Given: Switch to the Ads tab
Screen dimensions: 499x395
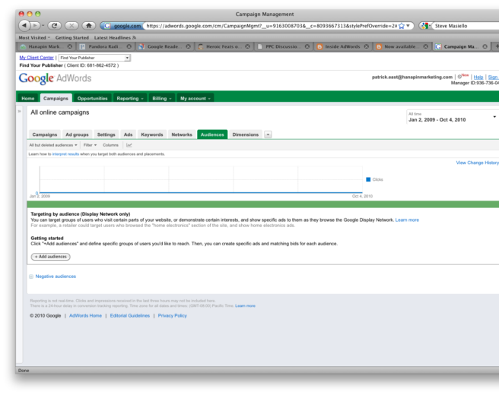Looking at the screenshot, I should point(128,134).
